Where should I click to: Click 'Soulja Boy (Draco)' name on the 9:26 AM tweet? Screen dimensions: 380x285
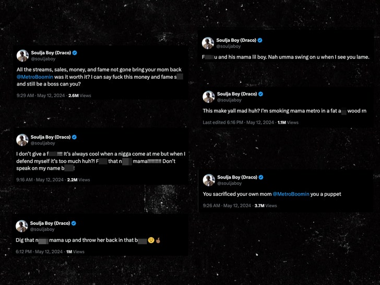click(236, 177)
